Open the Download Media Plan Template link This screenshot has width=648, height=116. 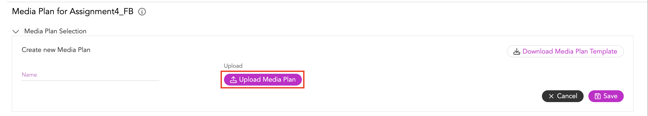point(565,51)
